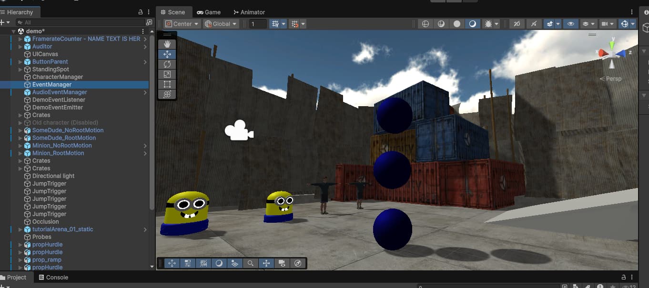649x288 pixels.
Task: Lock the Hierarchy panel with padlock icon
Action: [140, 12]
